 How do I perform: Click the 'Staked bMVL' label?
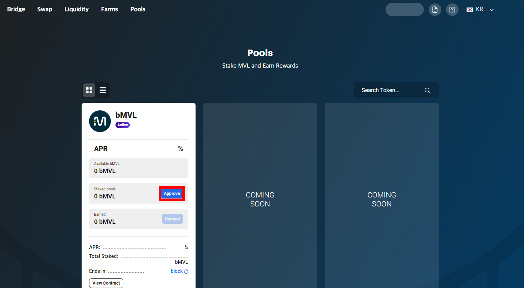105,189
